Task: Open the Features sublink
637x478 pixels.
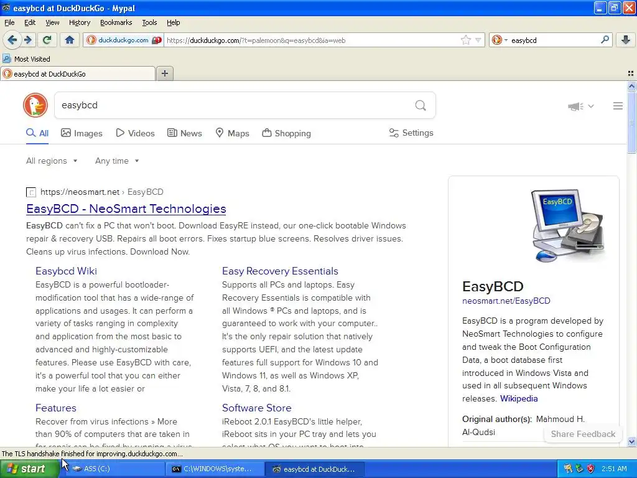Action: click(55, 408)
